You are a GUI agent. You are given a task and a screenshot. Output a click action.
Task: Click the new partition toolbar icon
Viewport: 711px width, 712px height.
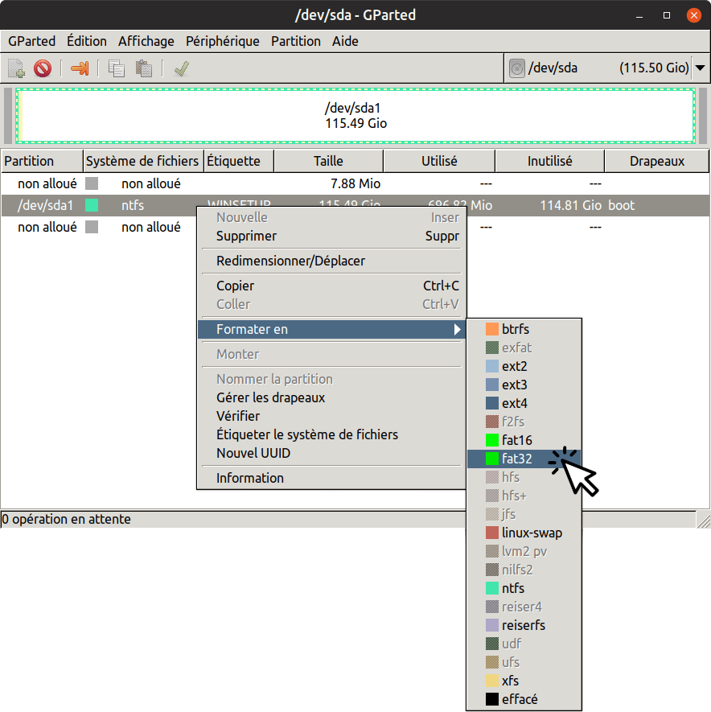16,68
